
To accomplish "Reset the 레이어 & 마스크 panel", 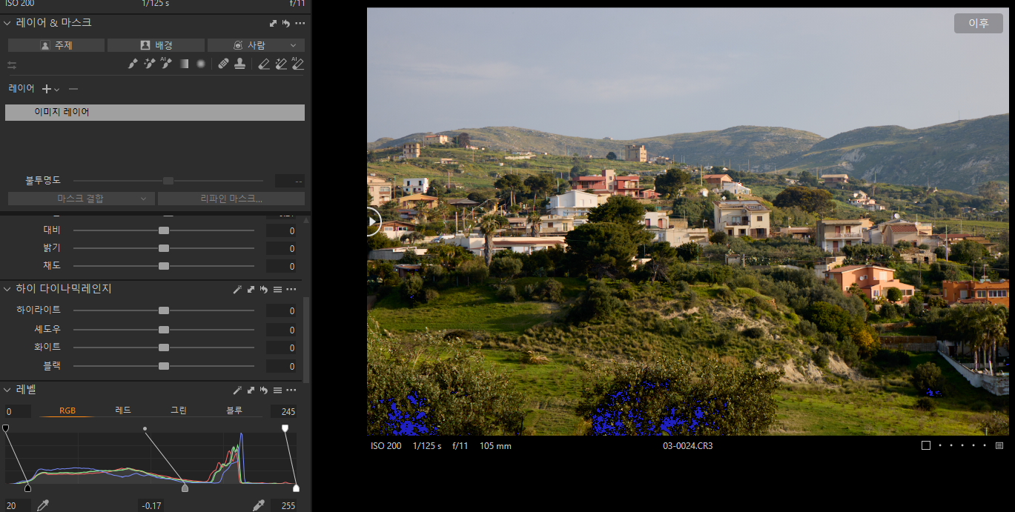I will (286, 24).
